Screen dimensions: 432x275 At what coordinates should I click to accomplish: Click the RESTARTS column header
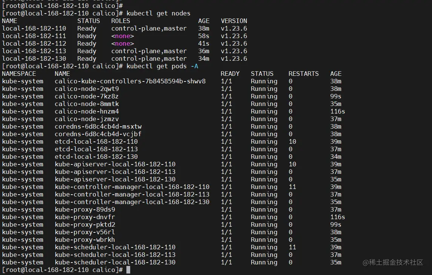tap(304, 74)
